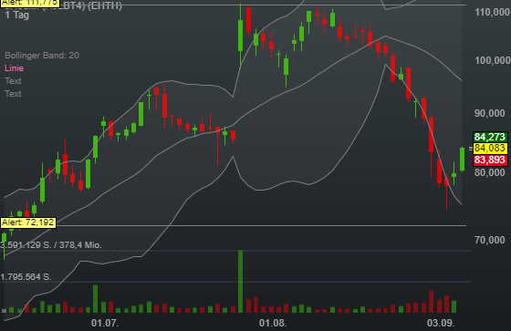Select the pink Linie legend entry

click(14, 68)
